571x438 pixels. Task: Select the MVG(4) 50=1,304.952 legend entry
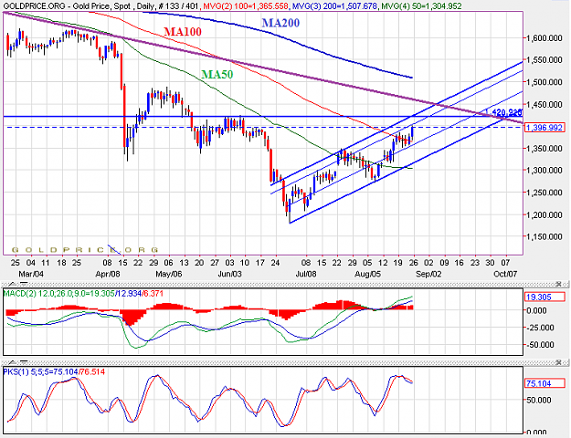420,5
